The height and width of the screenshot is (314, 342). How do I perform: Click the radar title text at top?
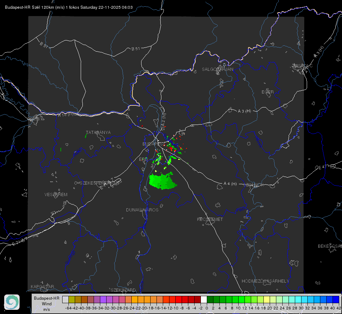point(69,7)
